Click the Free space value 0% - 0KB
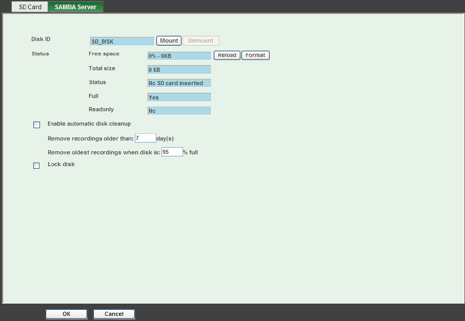 pyautogui.click(x=179, y=56)
